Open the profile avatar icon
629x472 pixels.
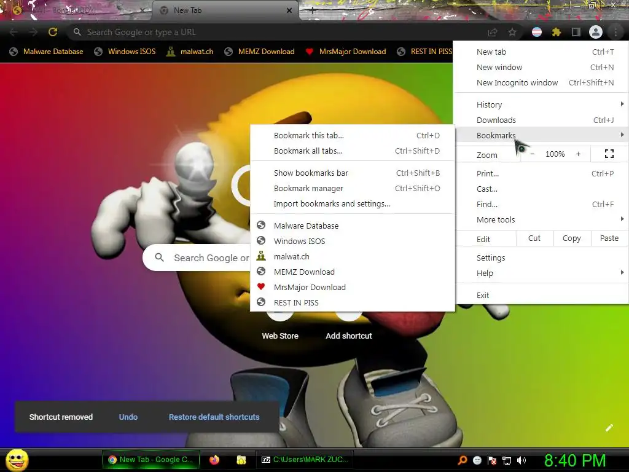coord(596,32)
